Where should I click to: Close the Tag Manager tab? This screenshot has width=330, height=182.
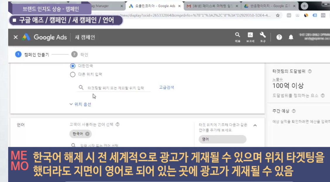122,6
